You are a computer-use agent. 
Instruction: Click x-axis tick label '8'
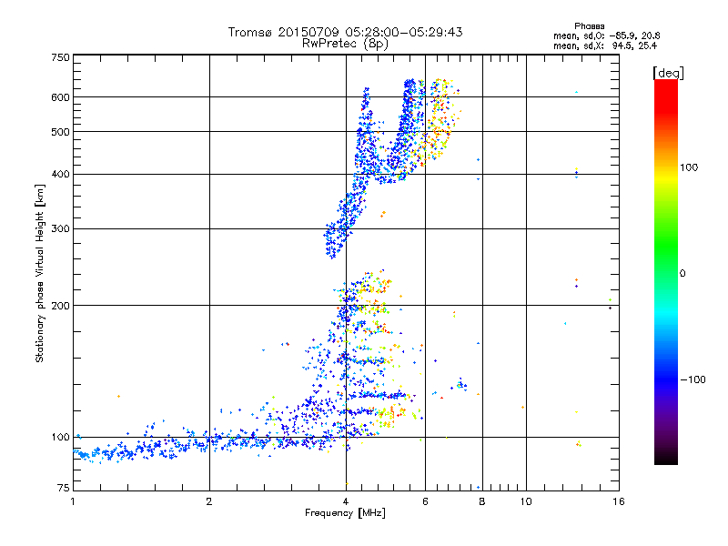tap(482, 501)
